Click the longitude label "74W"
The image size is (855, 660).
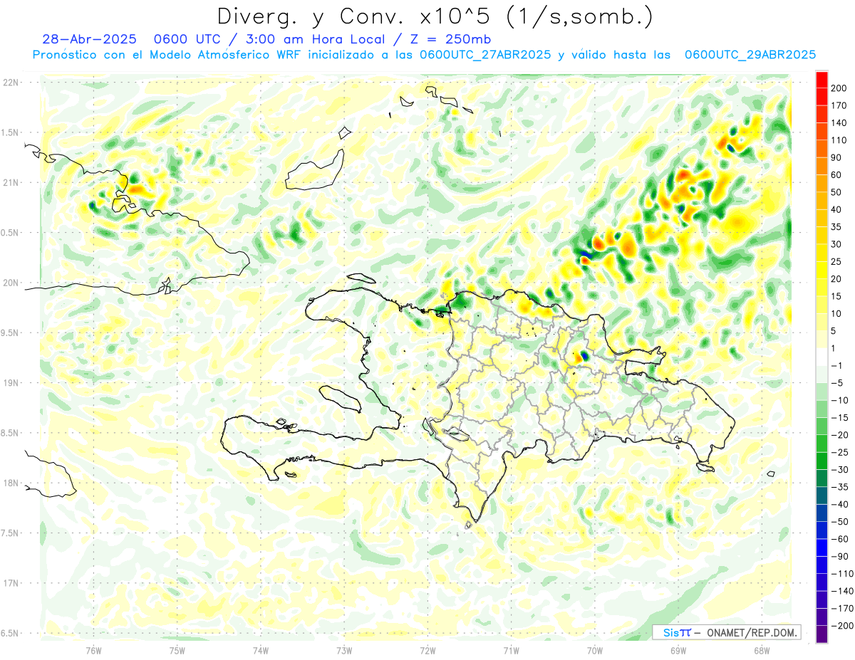click(261, 651)
